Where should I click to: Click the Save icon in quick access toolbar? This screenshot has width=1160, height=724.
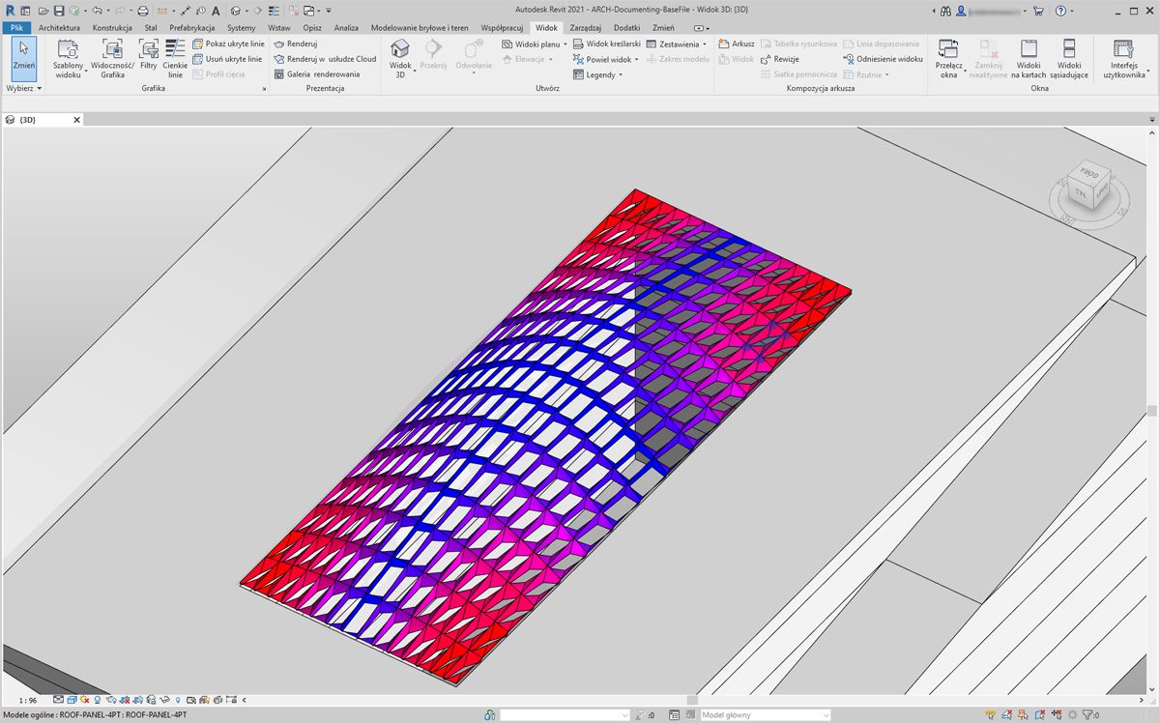pos(59,11)
